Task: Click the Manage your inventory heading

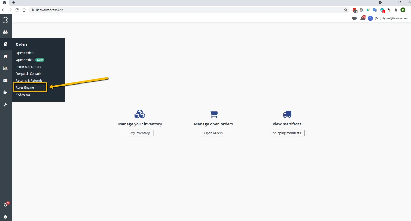Action: [x=140, y=124]
